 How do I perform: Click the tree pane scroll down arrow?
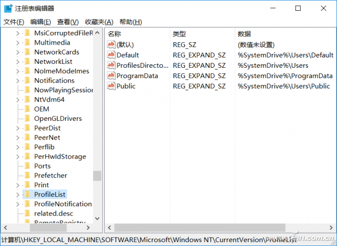point(97,219)
